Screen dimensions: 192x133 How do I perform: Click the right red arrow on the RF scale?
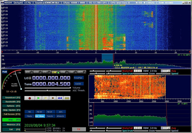point(190,52)
